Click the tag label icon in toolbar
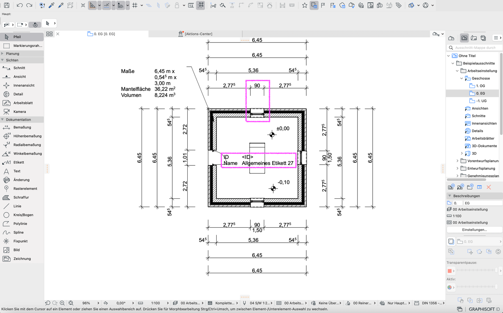This screenshot has width=503, height=313. tap(398, 5)
